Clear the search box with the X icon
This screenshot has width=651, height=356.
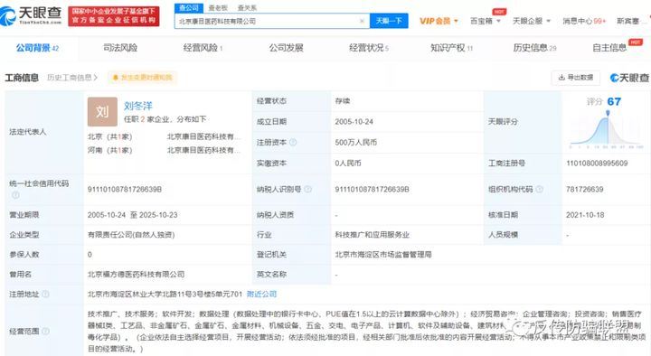[362, 21]
